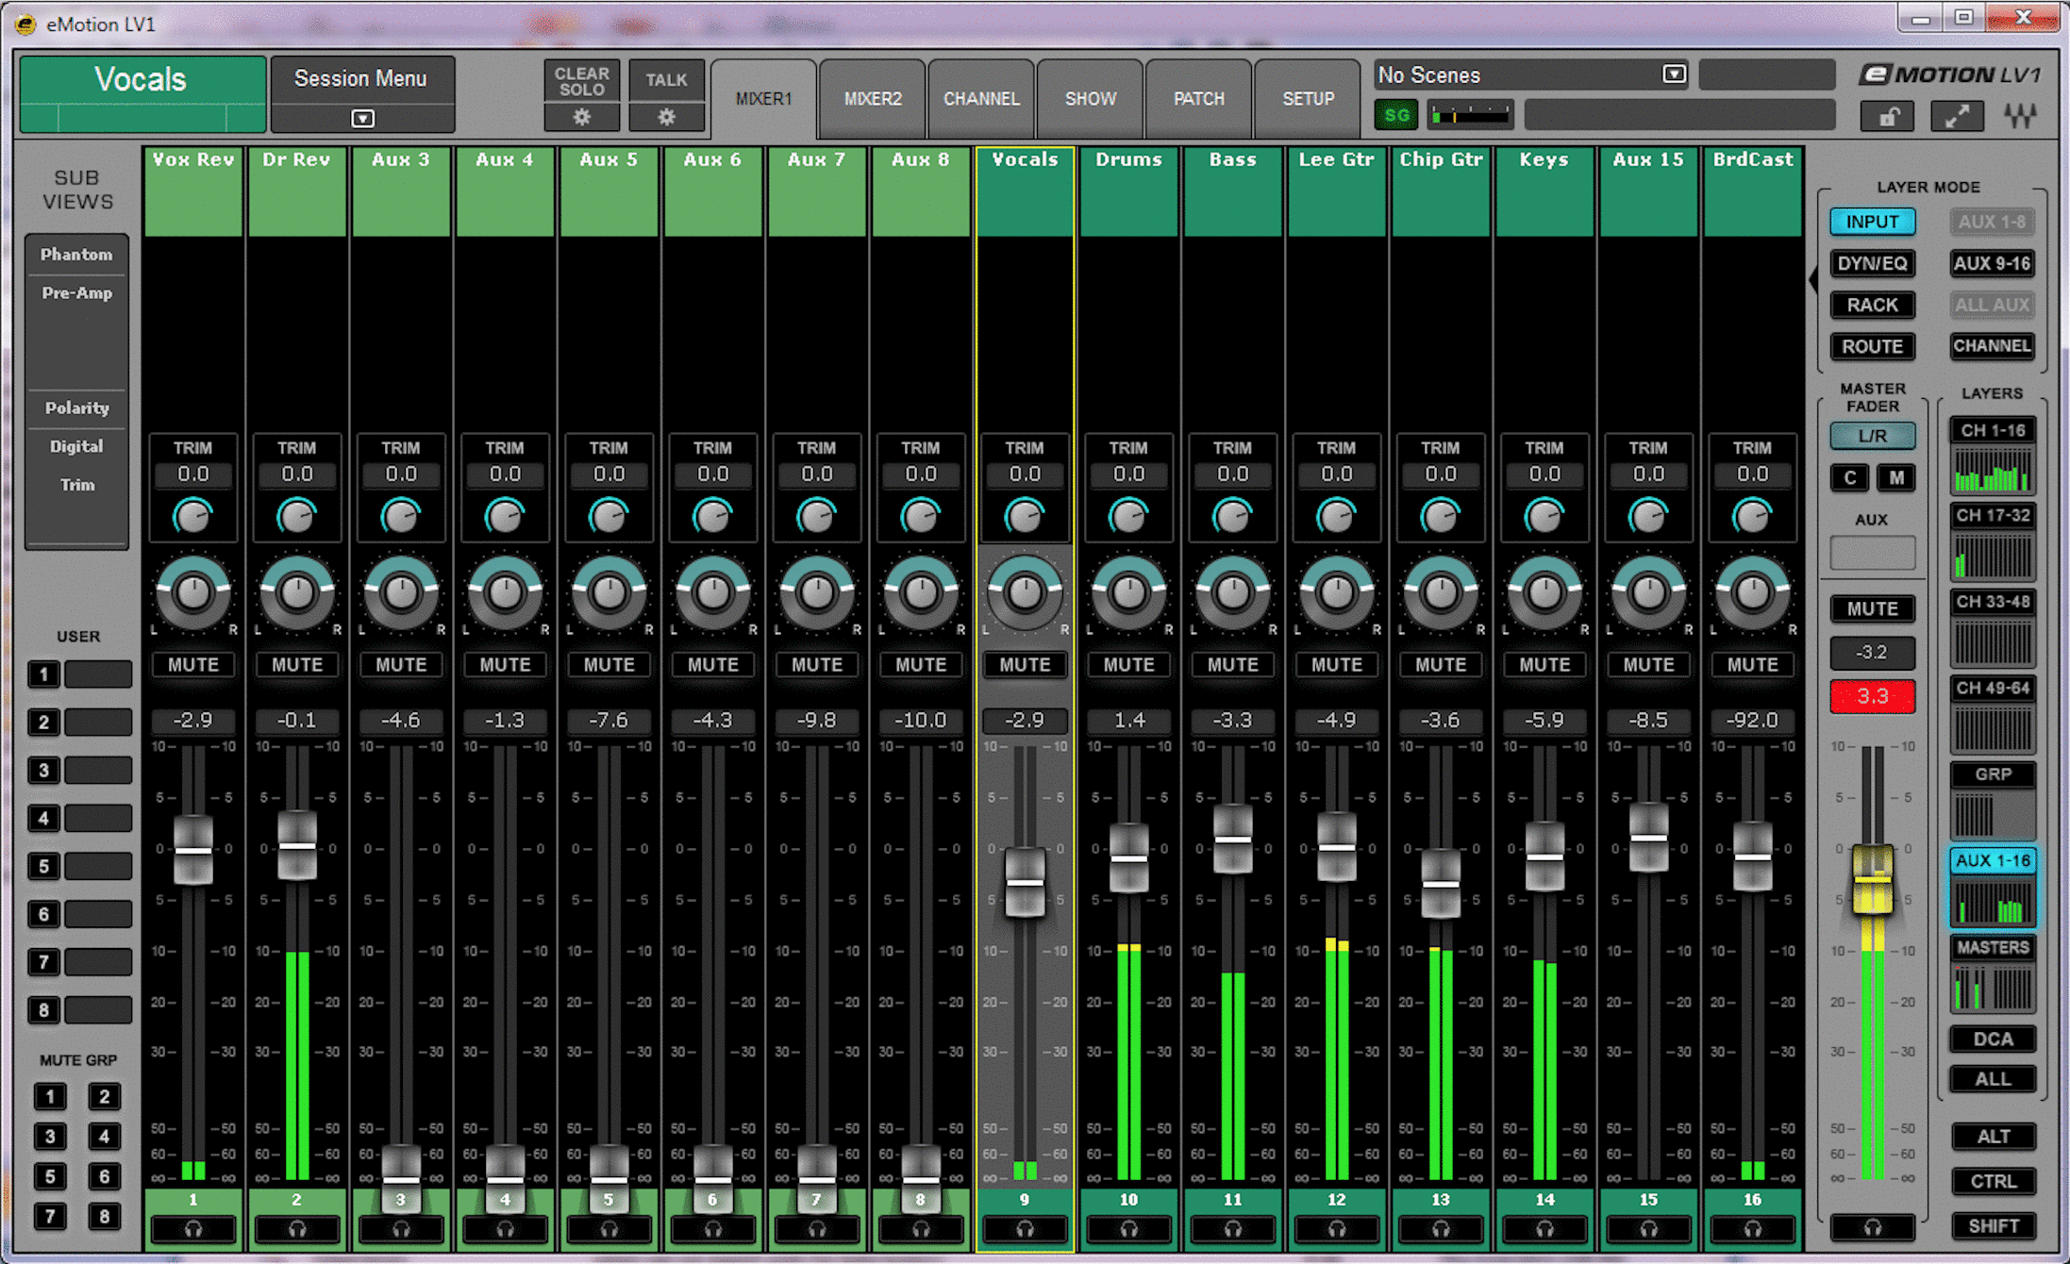Switch to the MIXER2 tab

click(873, 99)
